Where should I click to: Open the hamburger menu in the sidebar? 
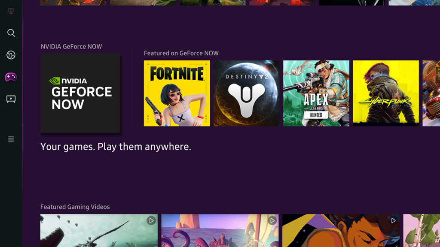click(11, 139)
